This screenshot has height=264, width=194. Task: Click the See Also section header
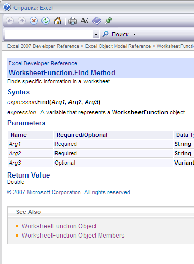[29, 212]
